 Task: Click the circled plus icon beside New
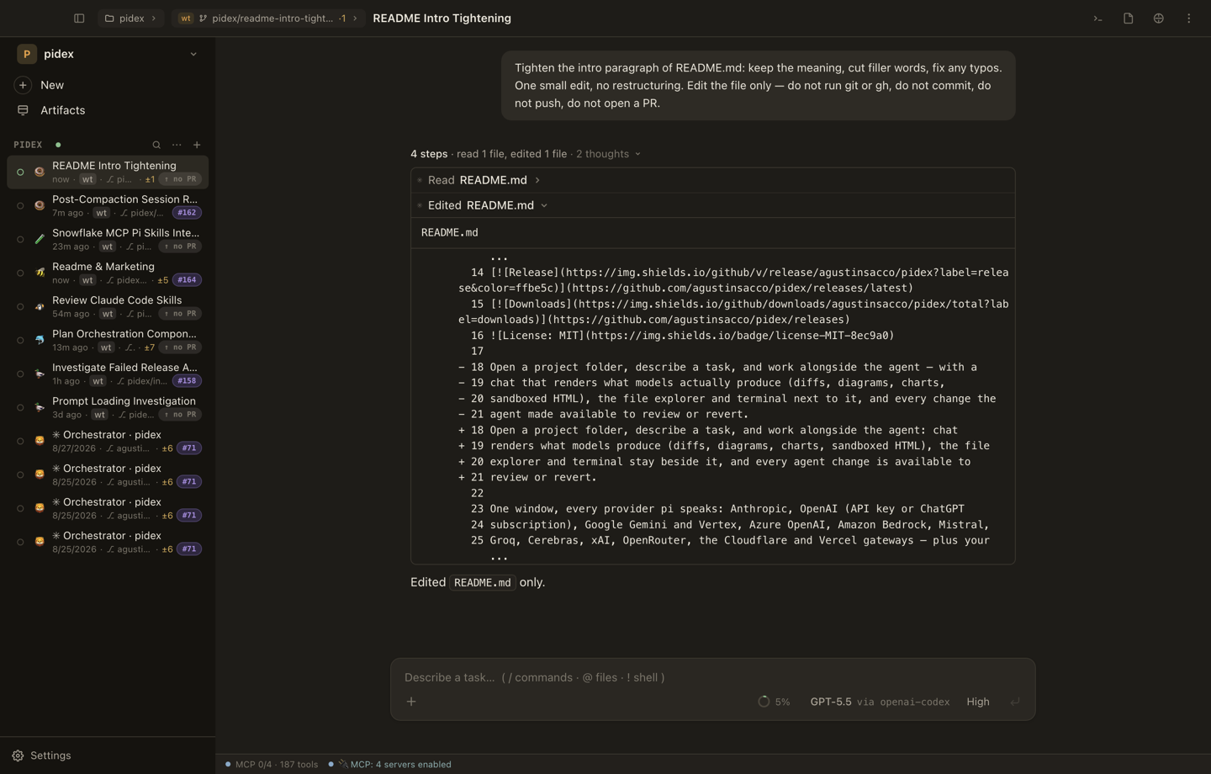pyautogui.click(x=23, y=85)
